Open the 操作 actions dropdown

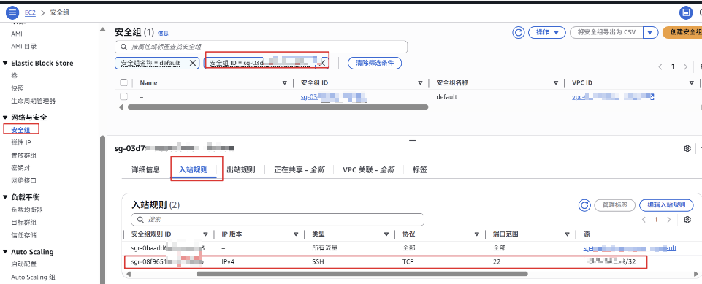coord(547,32)
